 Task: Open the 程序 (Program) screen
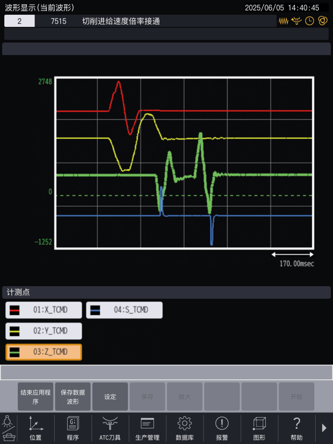tap(73, 428)
